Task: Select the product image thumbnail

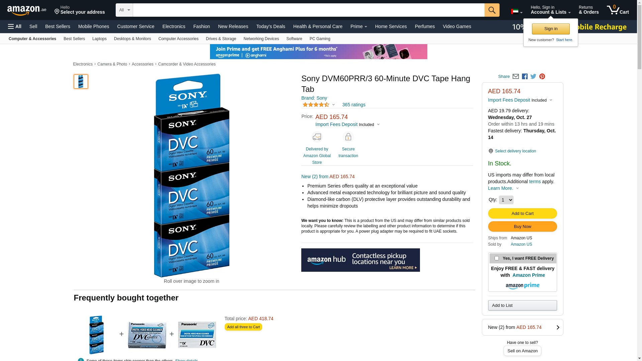Action: click(x=81, y=82)
